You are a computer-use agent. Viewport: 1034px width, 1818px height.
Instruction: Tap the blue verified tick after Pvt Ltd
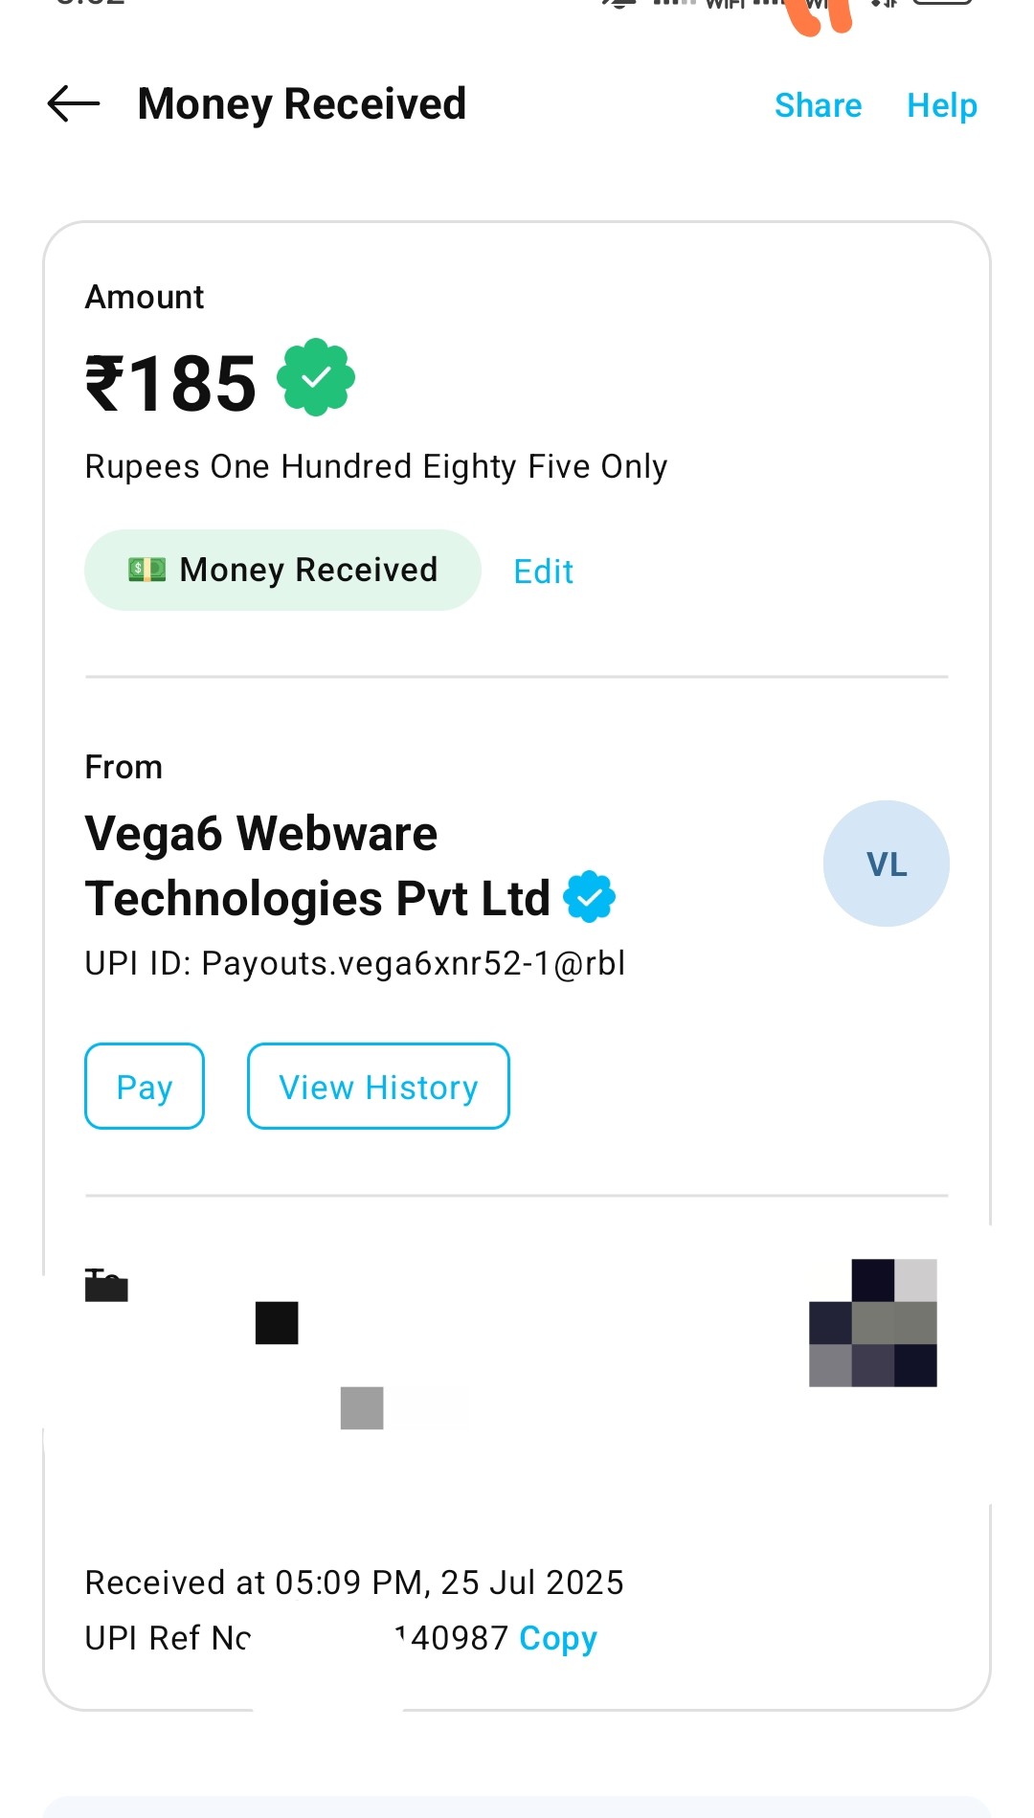(x=589, y=897)
